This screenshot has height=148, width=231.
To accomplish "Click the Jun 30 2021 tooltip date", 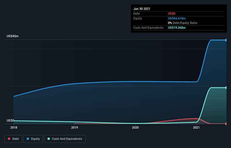I will (x=142, y=9).
